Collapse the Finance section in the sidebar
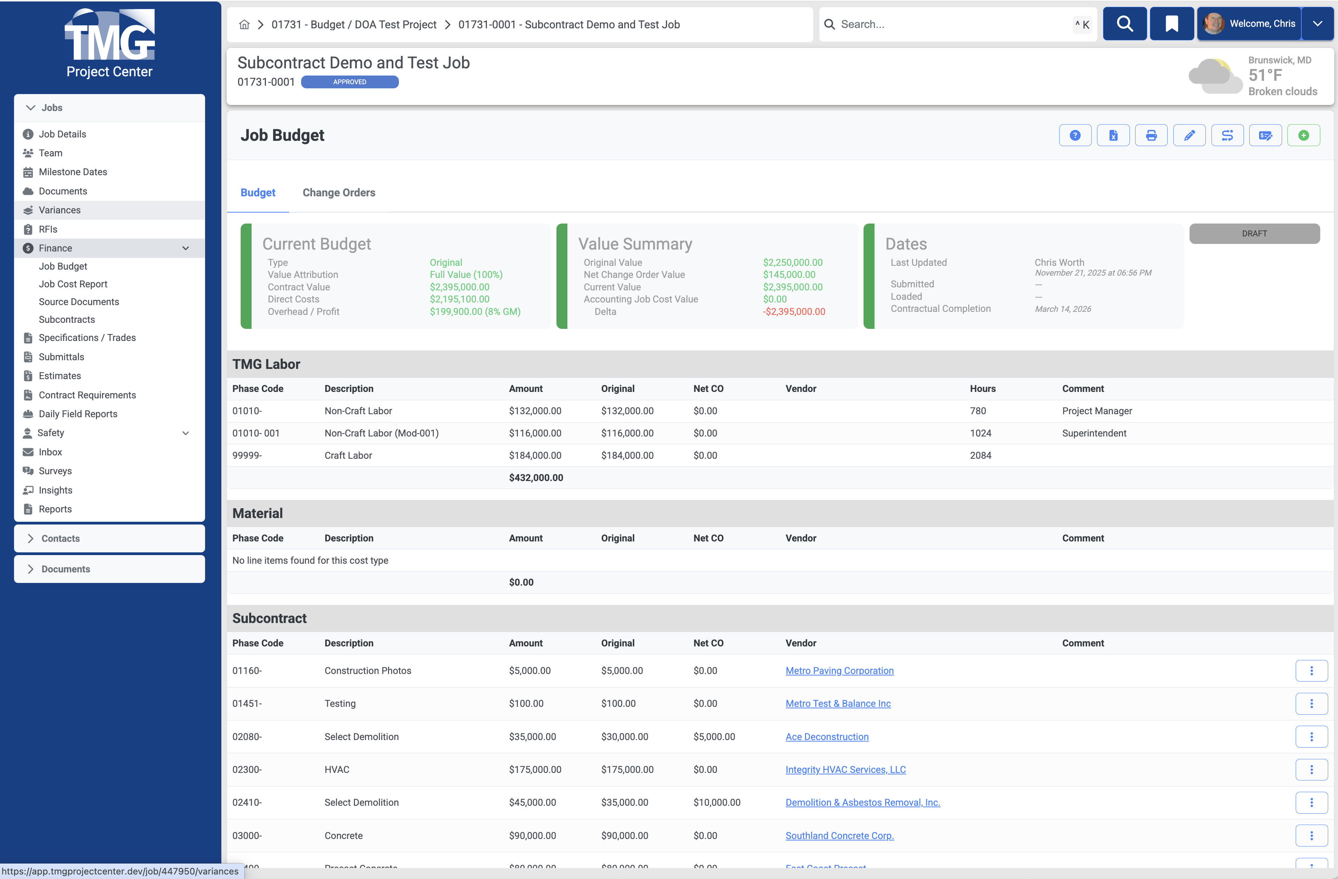The image size is (1338, 879). [x=185, y=248]
